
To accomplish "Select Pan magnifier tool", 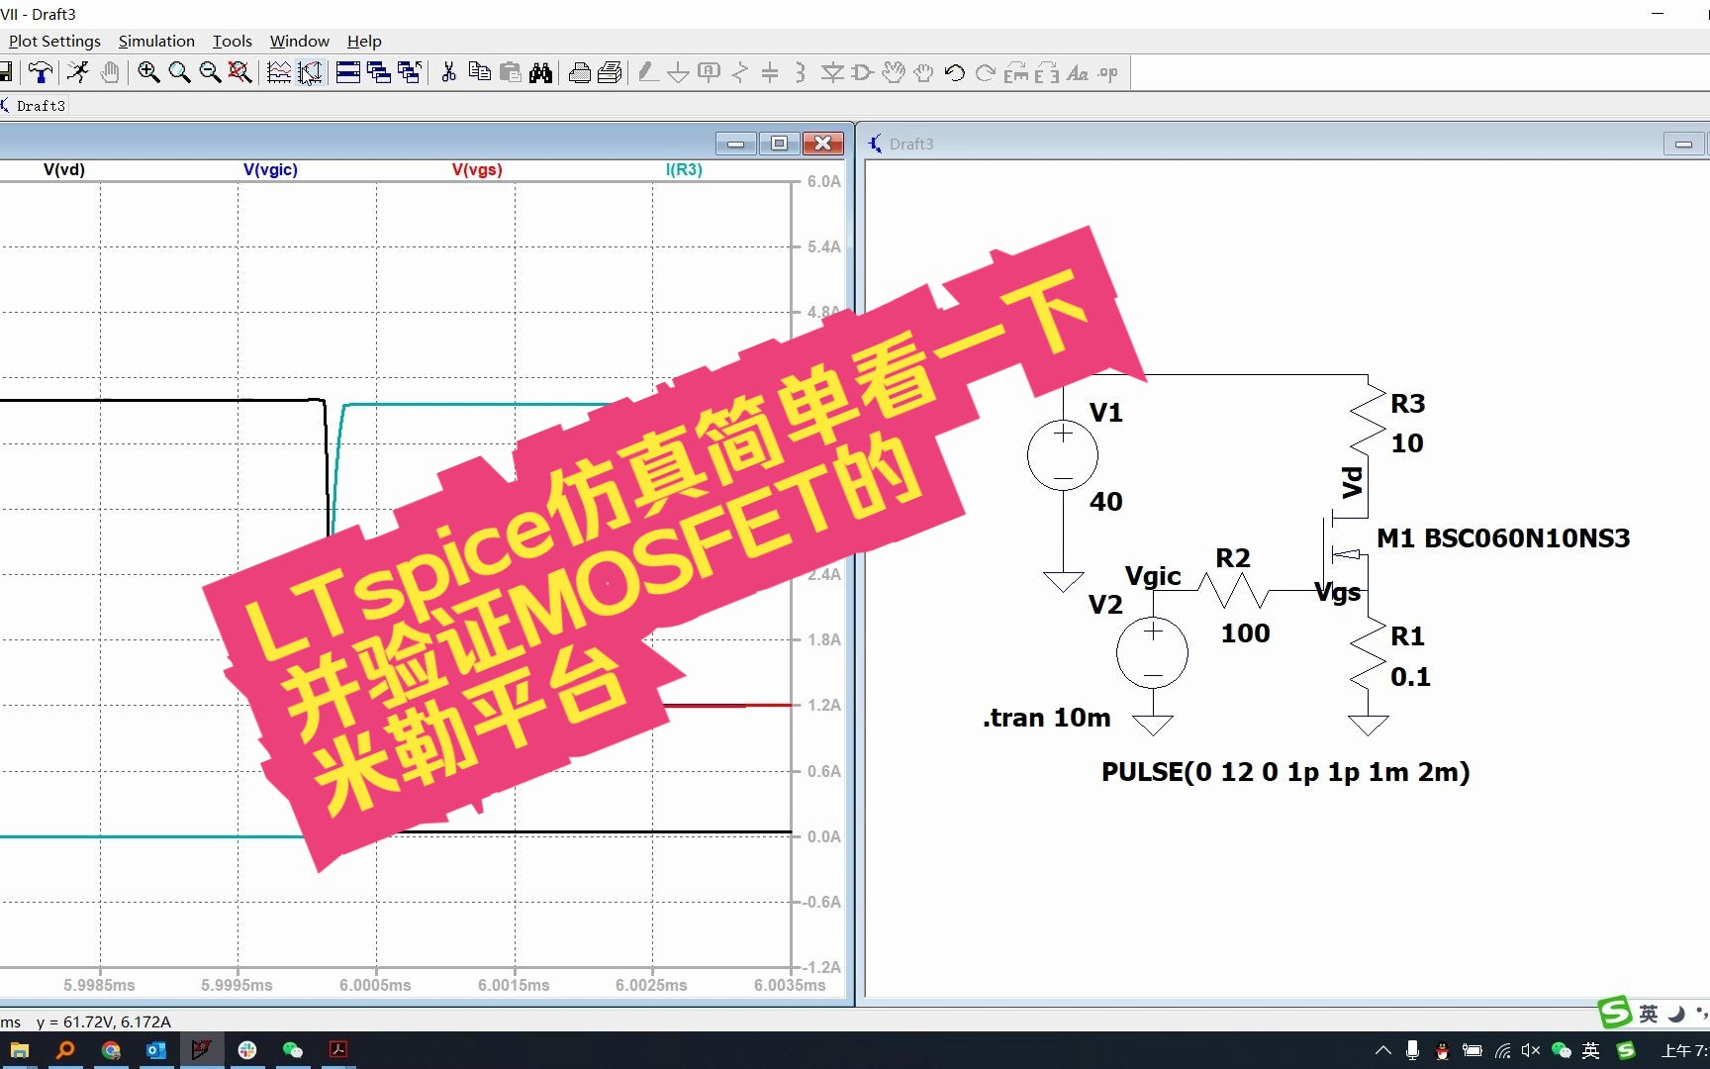I will point(179,72).
